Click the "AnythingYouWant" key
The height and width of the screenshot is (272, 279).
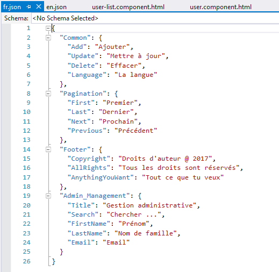(x=101, y=177)
